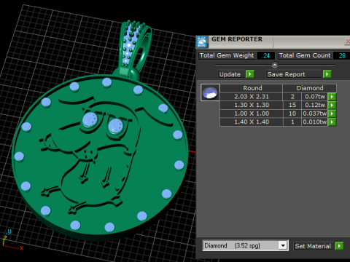Open the Diamond material dropdown
The height and width of the screenshot is (262, 350).
(283, 246)
